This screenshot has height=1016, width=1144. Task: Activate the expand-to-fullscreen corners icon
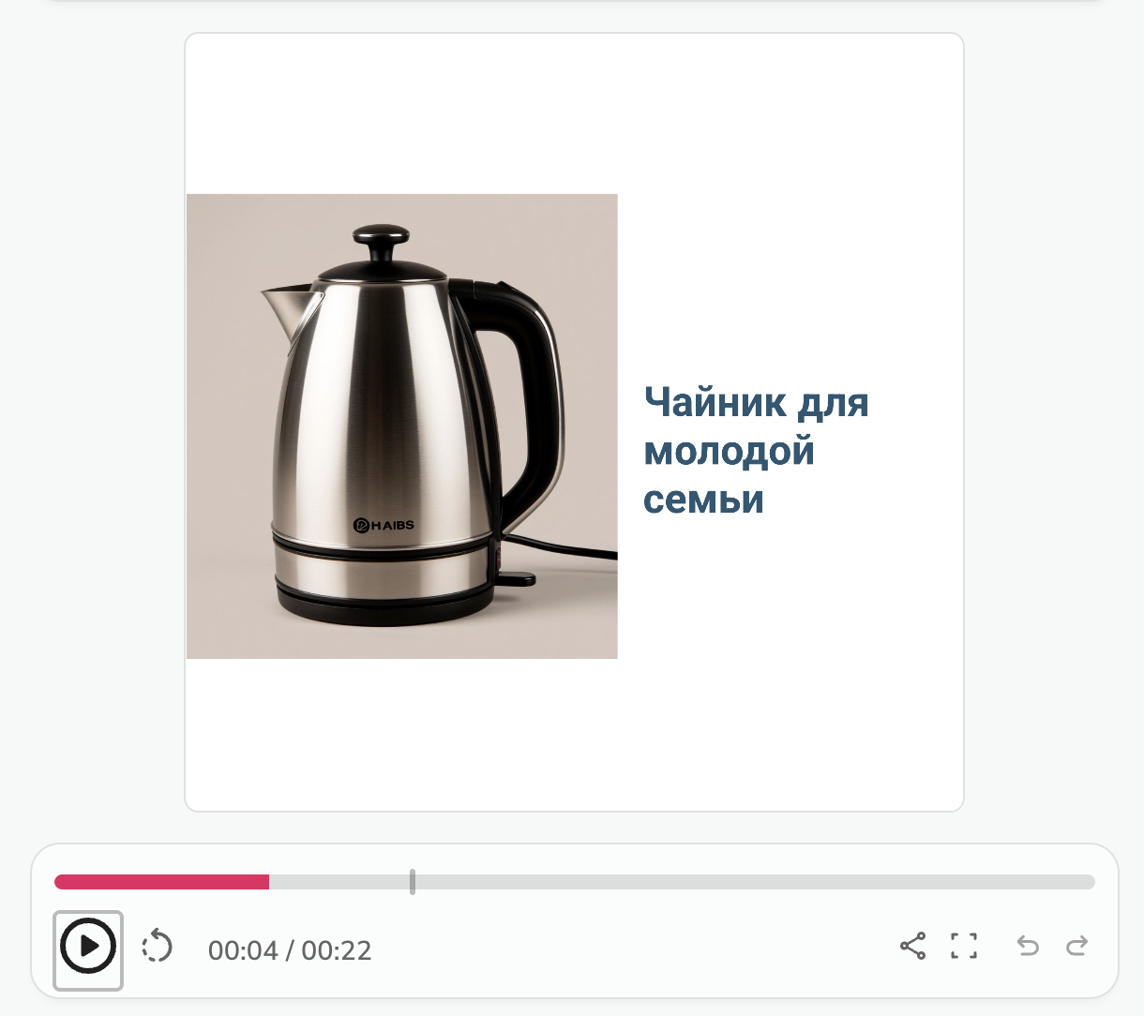[964, 947]
